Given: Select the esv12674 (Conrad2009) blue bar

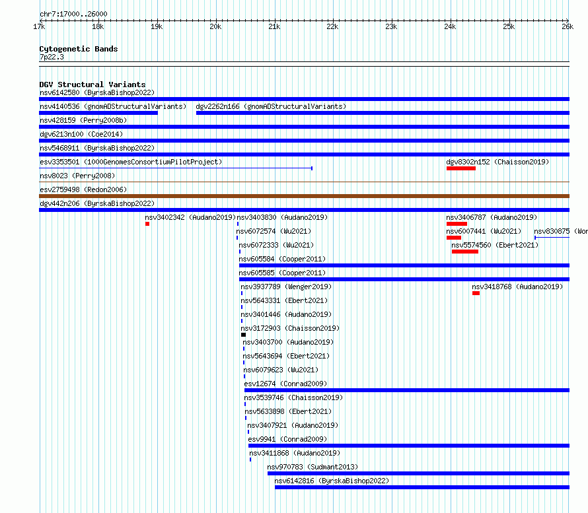Looking at the screenshot, I should (407, 390).
